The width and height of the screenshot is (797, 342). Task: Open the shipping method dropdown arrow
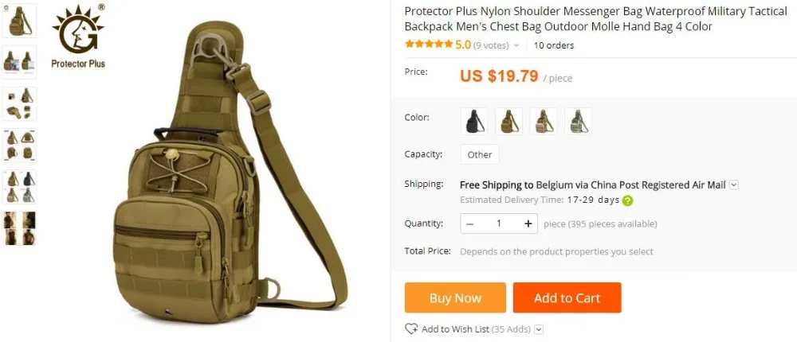tap(733, 185)
